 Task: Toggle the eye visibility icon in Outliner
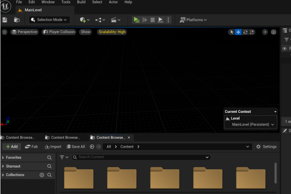[285, 48]
